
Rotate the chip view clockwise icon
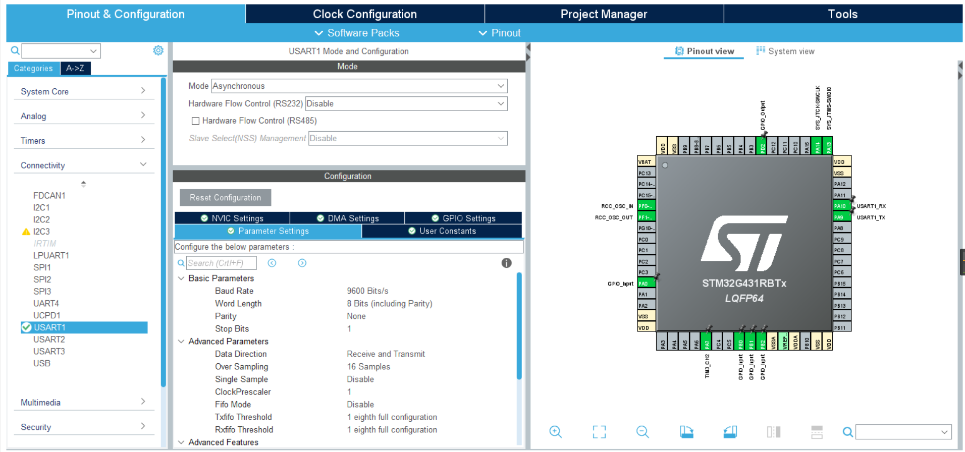(686, 432)
